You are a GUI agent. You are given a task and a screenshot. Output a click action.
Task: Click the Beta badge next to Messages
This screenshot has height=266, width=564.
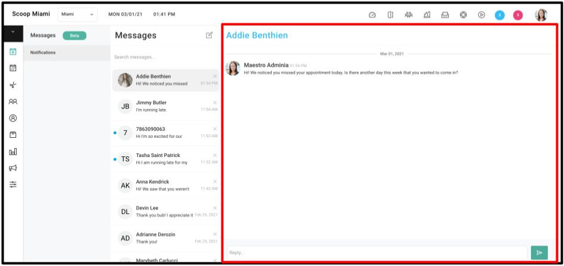tap(74, 35)
